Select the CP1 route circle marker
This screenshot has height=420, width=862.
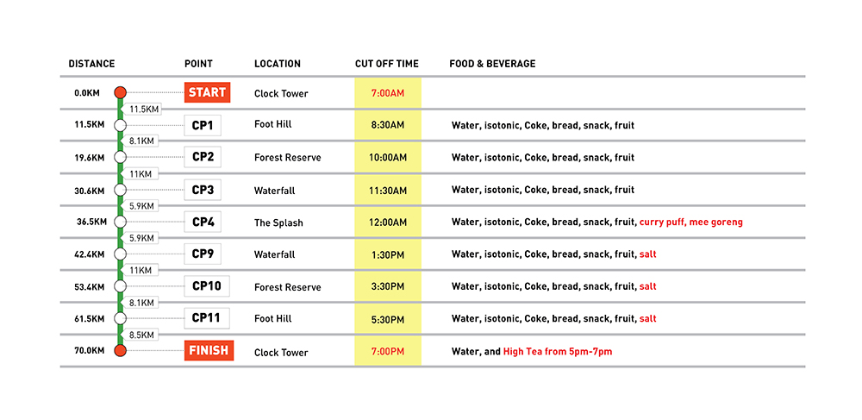click(x=120, y=125)
